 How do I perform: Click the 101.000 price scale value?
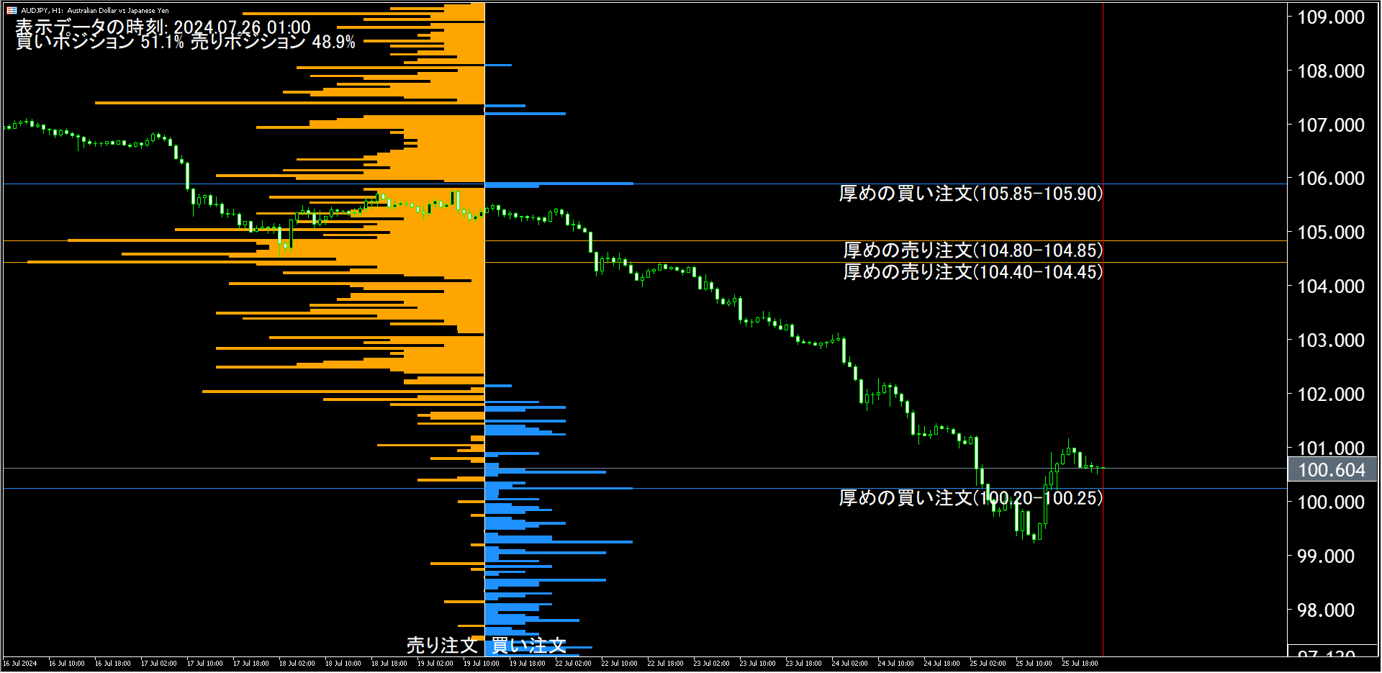1331,448
